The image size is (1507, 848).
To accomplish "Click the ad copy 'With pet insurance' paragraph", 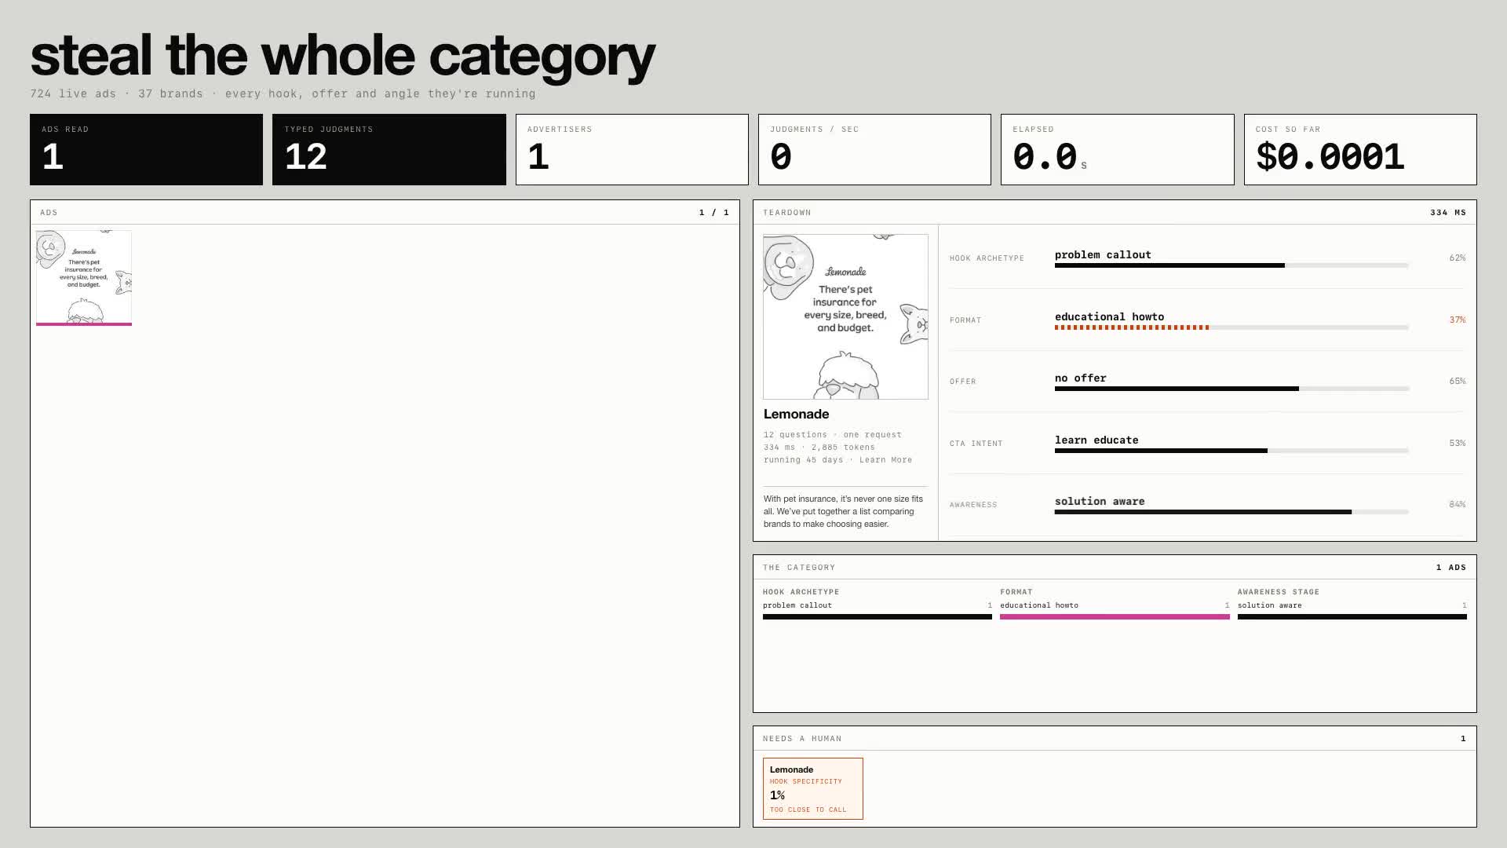I will pos(844,511).
